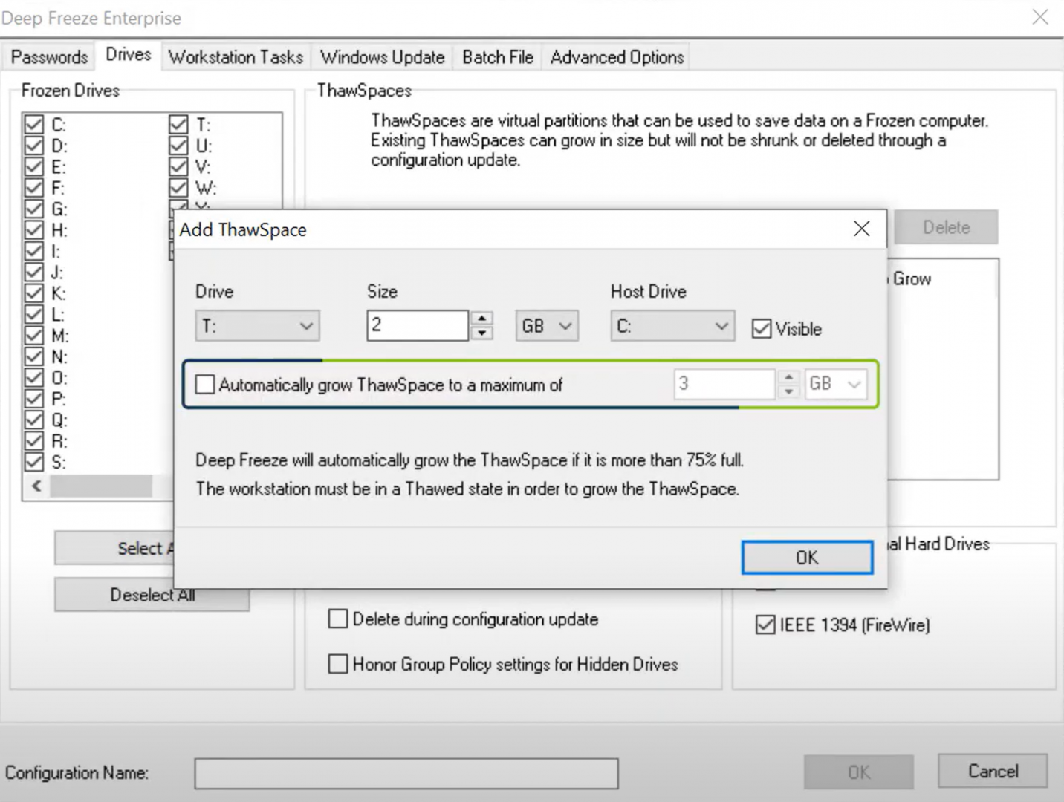
Task: Uncheck frozen drive G:
Action: click(34, 209)
